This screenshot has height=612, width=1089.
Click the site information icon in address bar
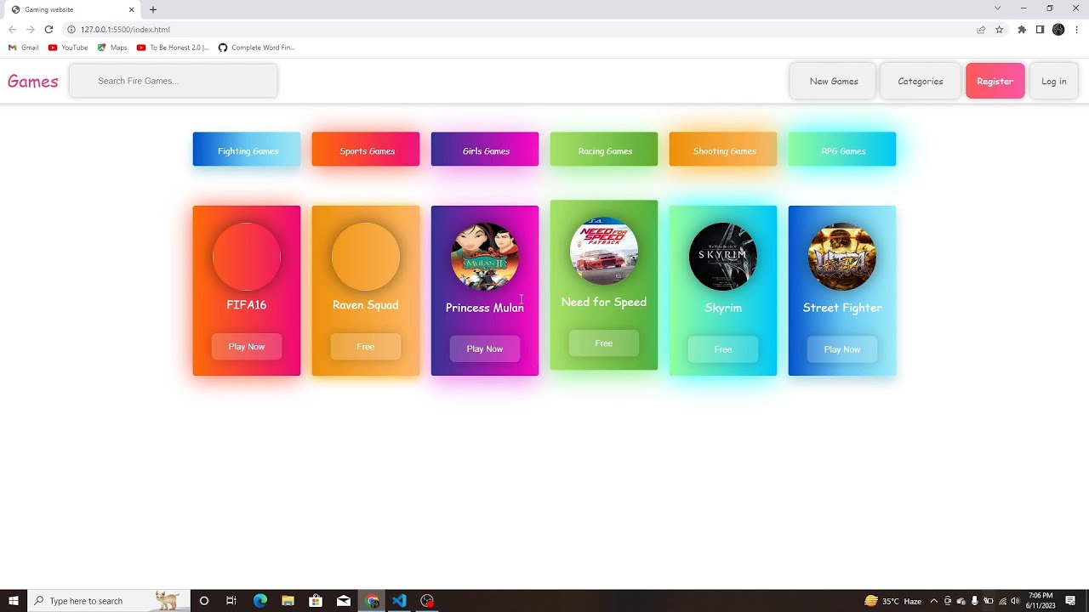[x=71, y=29]
